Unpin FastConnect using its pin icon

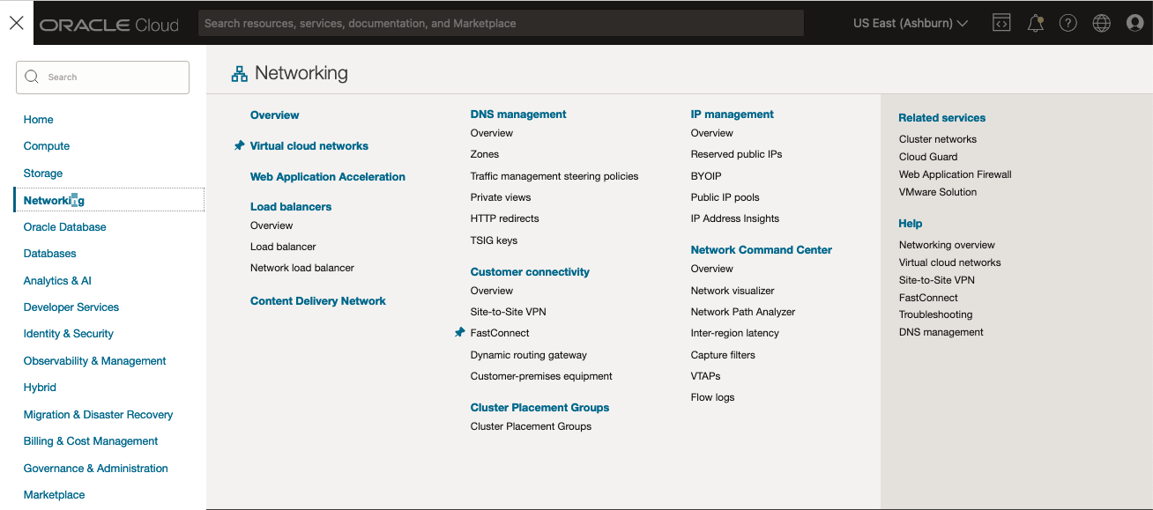[x=459, y=333]
